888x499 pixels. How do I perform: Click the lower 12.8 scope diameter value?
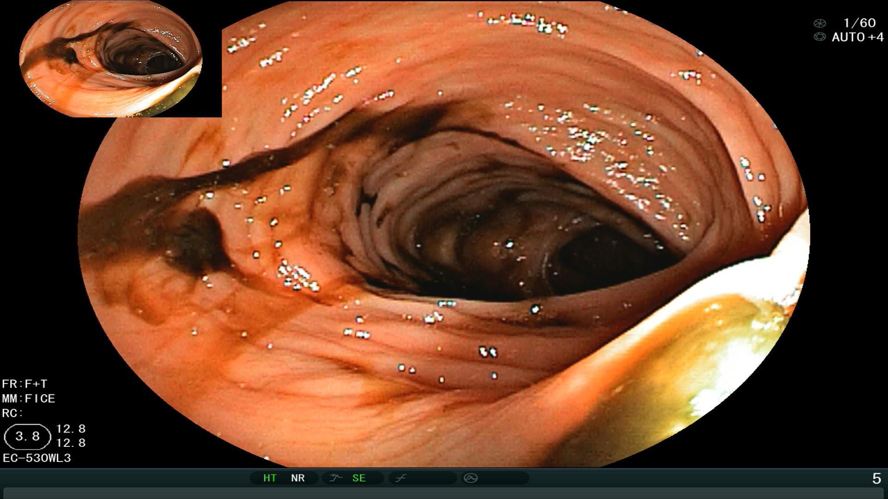(71, 443)
